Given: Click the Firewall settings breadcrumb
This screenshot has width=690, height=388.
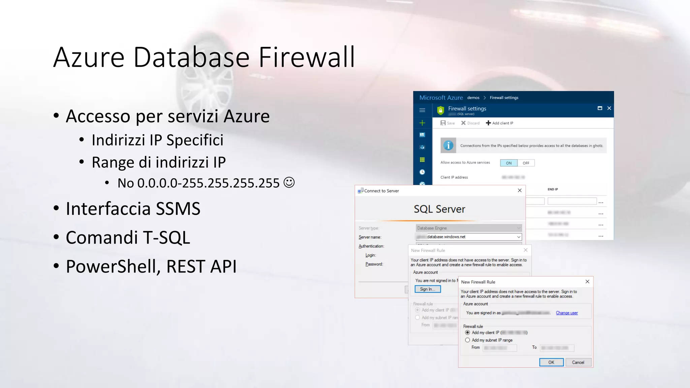Looking at the screenshot, I should click(x=504, y=98).
